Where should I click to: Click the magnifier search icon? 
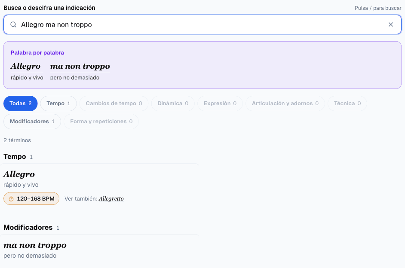pos(13,24)
